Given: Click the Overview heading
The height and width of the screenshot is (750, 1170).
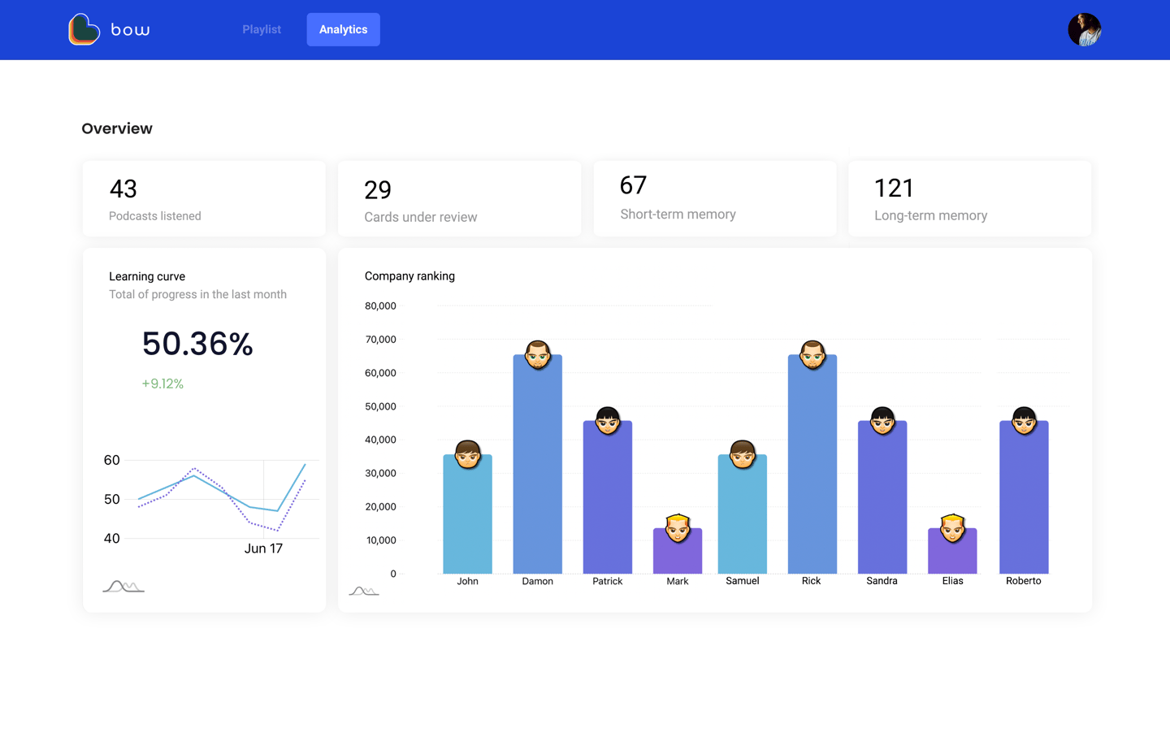Looking at the screenshot, I should 117,128.
